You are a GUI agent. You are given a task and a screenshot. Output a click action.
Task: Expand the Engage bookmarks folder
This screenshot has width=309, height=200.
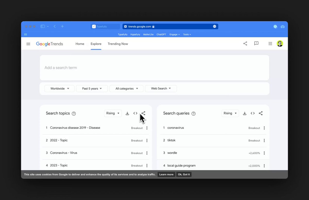click(175, 34)
